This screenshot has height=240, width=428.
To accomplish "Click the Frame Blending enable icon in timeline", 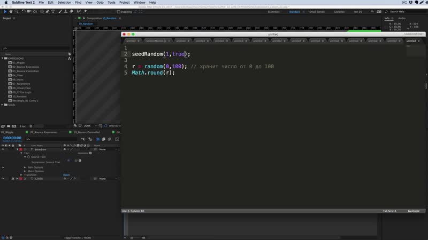I will pos(103,139).
